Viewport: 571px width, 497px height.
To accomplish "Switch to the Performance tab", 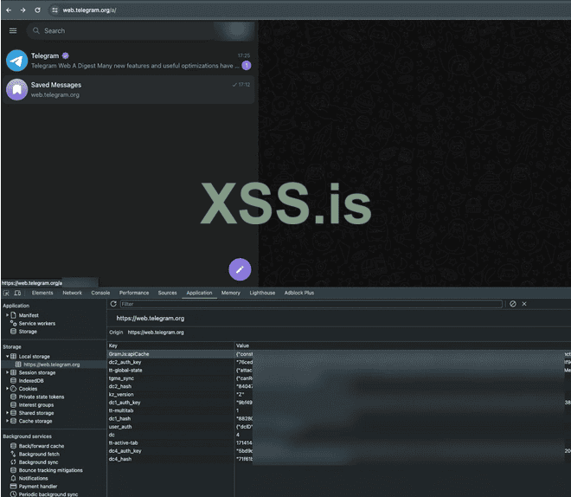I will coord(134,293).
